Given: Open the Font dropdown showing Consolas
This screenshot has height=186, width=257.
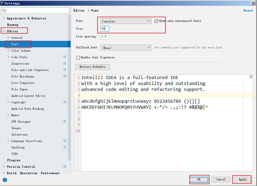Looking at the screenshot, I should click(126, 21).
